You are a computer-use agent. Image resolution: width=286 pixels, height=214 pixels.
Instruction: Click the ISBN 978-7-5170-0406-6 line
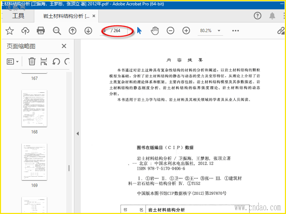pos(161,169)
